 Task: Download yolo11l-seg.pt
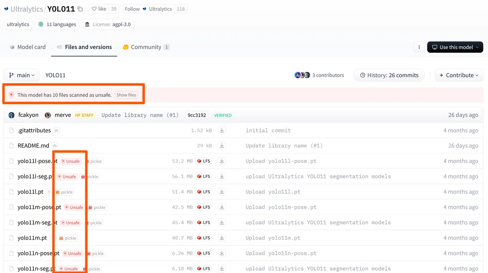click(x=222, y=176)
